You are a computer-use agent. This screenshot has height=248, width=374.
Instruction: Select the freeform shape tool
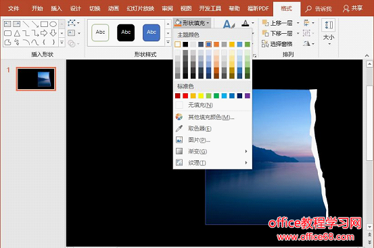[x=7, y=42]
